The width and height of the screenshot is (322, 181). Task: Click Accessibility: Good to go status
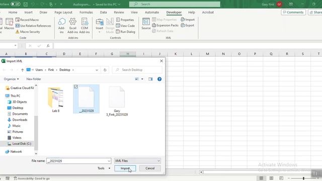32,178
